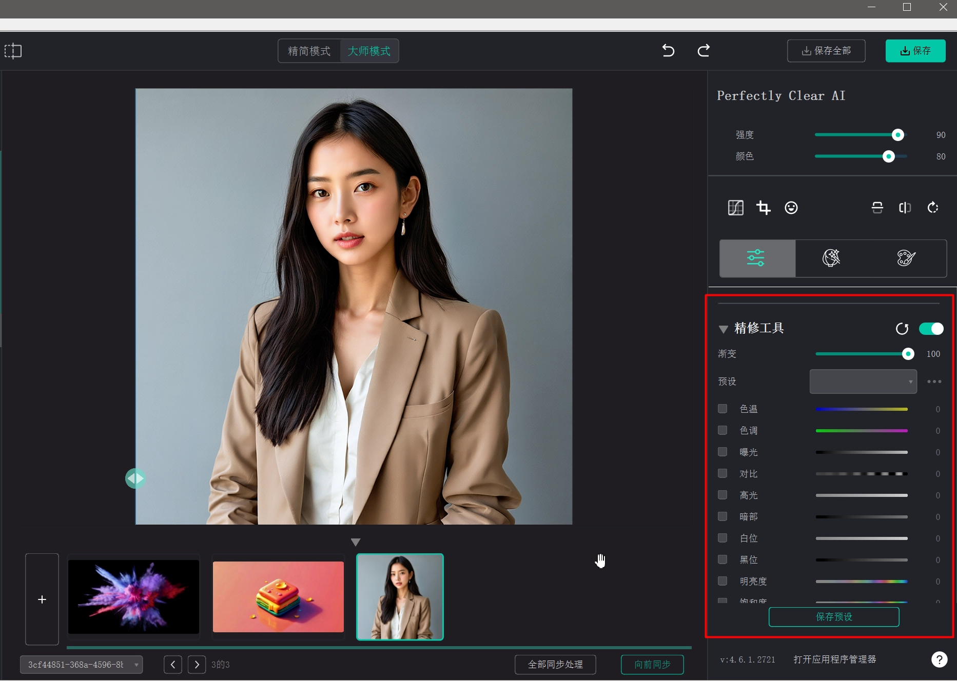957x681 pixels.
Task: Enable the 色温 checkbox
Action: point(722,409)
